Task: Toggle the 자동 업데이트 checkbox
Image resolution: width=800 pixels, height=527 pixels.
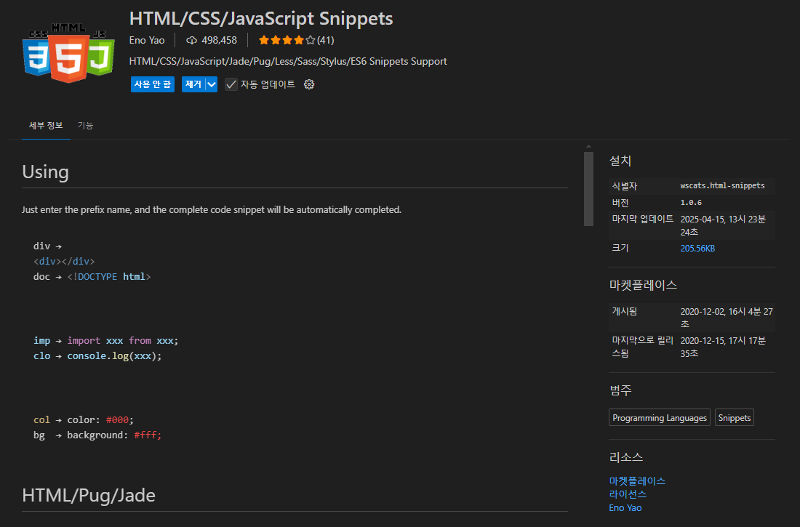Action: tap(231, 85)
